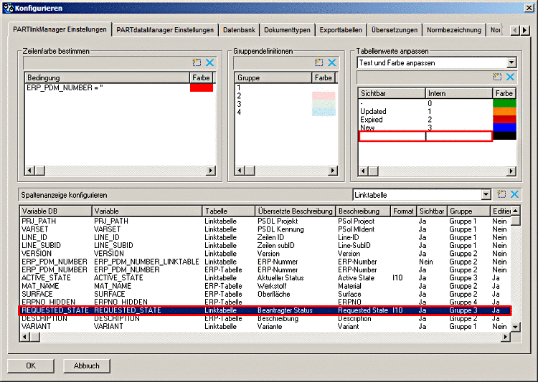Click pink color swatch of group 2
Viewport: 538px width, 382px height.
pos(324,95)
